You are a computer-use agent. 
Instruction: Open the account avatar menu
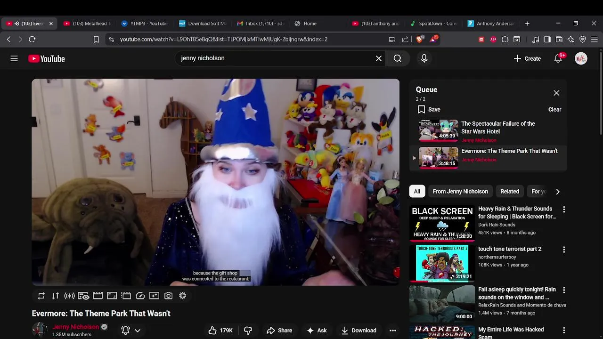581,58
